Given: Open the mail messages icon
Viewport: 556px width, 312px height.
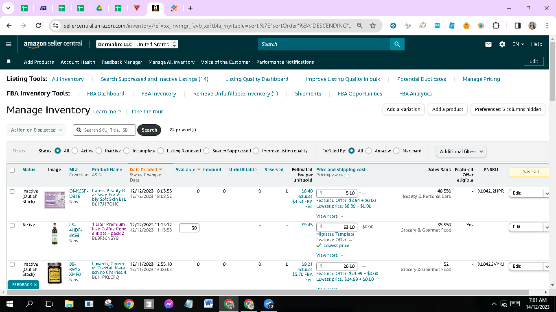Looking at the screenshot, I should [x=488, y=44].
